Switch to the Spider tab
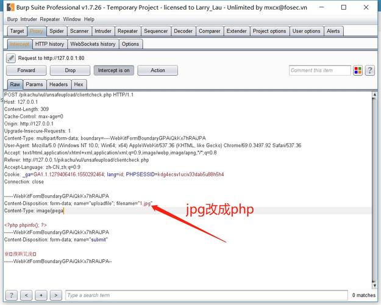Image resolution: width=381 pixels, height=305 pixels. (x=56, y=31)
